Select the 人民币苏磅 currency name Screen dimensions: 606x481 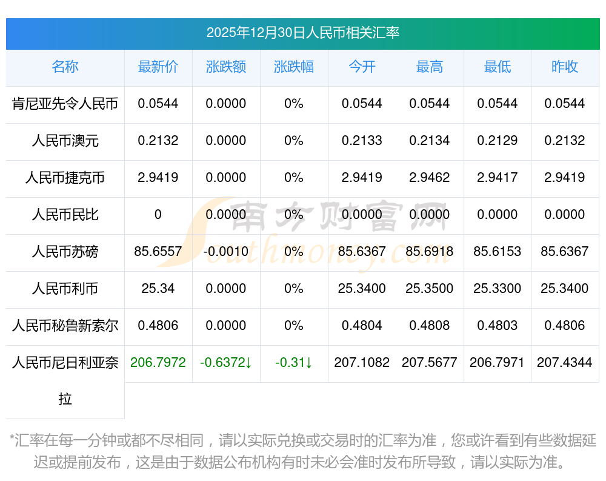click(x=65, y=252)
